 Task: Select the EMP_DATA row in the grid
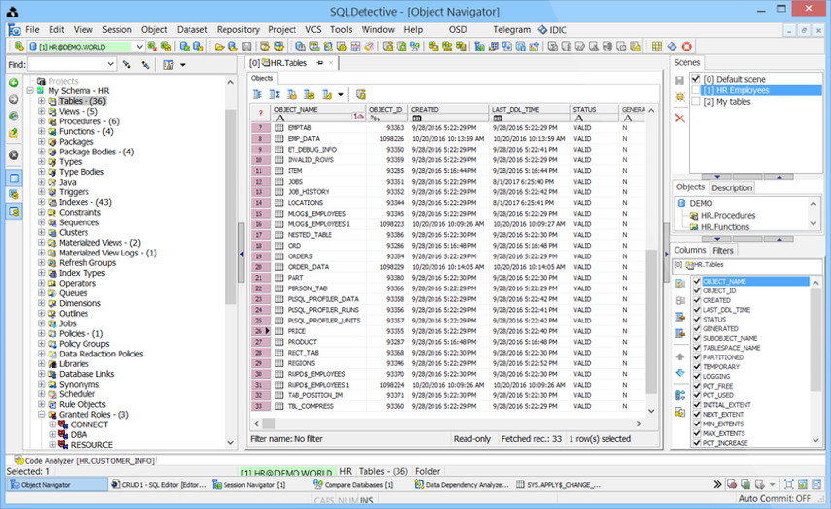447,138
